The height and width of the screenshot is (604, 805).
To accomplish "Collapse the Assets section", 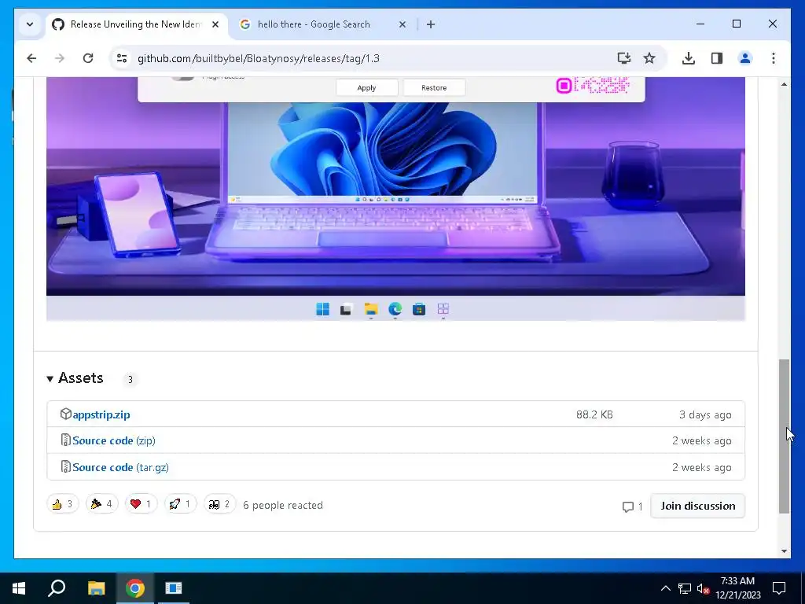I will pos(75,378).
